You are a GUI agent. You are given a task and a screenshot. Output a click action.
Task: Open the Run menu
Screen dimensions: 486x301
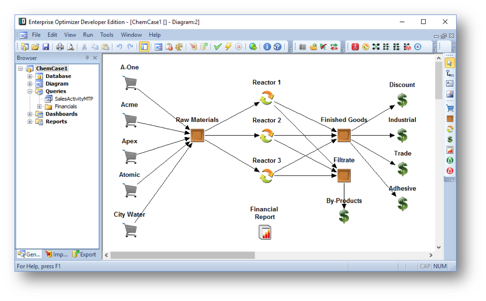click(x=88, y=34)
